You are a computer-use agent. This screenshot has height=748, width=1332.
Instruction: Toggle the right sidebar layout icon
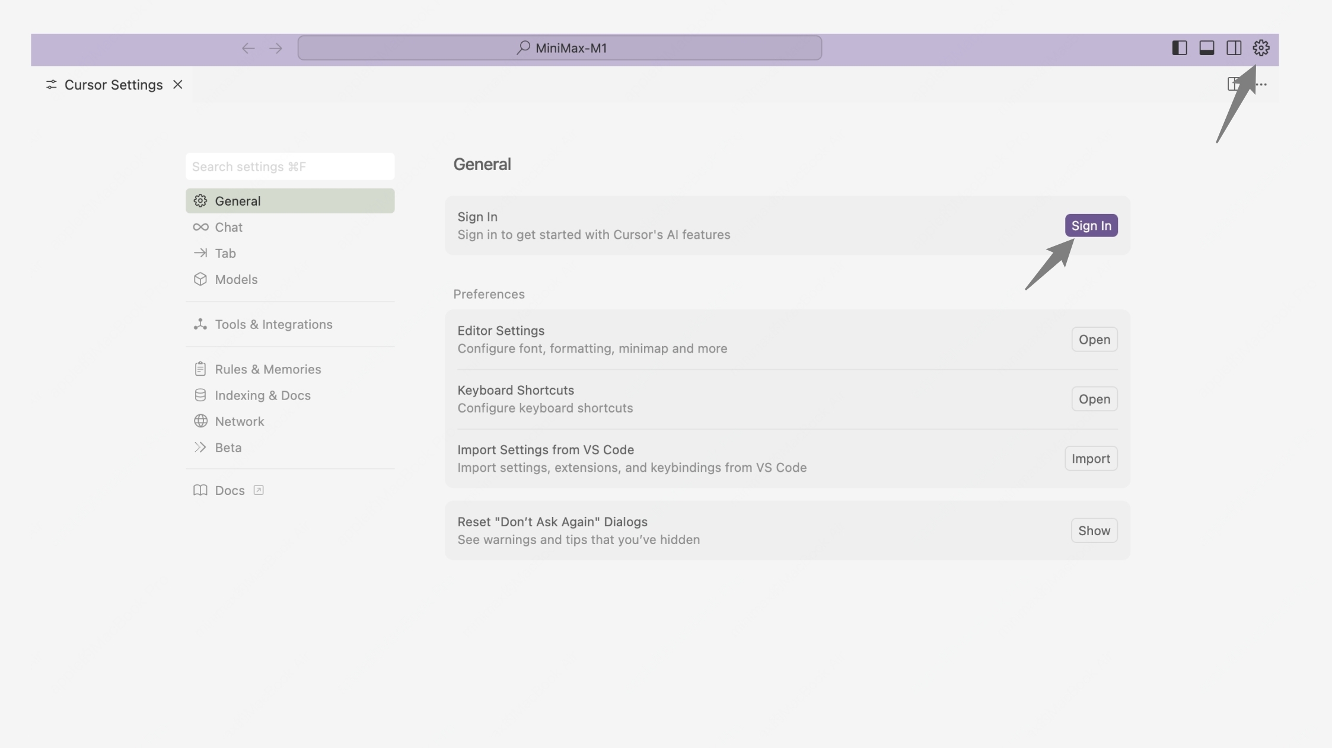[1234, 48]
